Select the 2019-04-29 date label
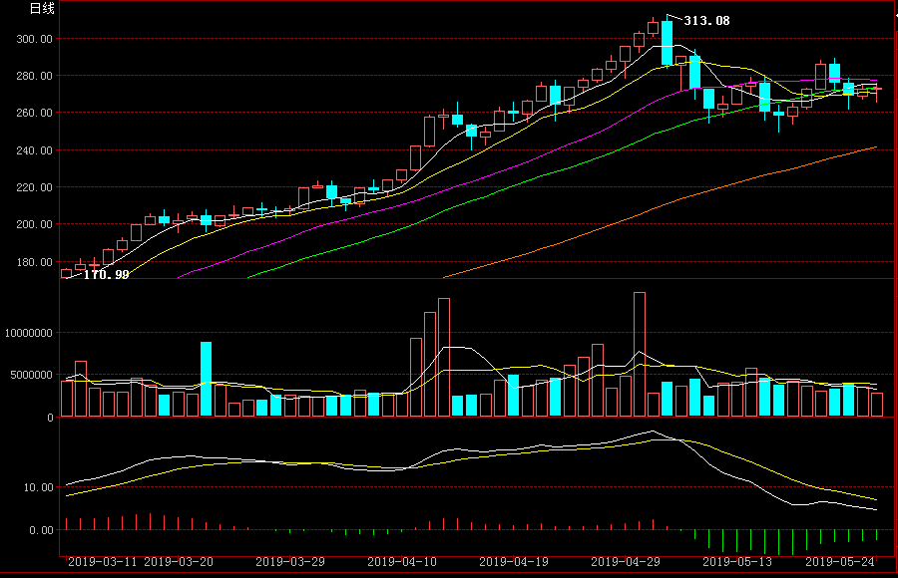Screen dimensions: 898x578 pos(626,562)
